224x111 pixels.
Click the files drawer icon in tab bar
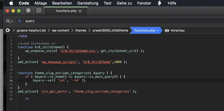[x=39, y=11]
